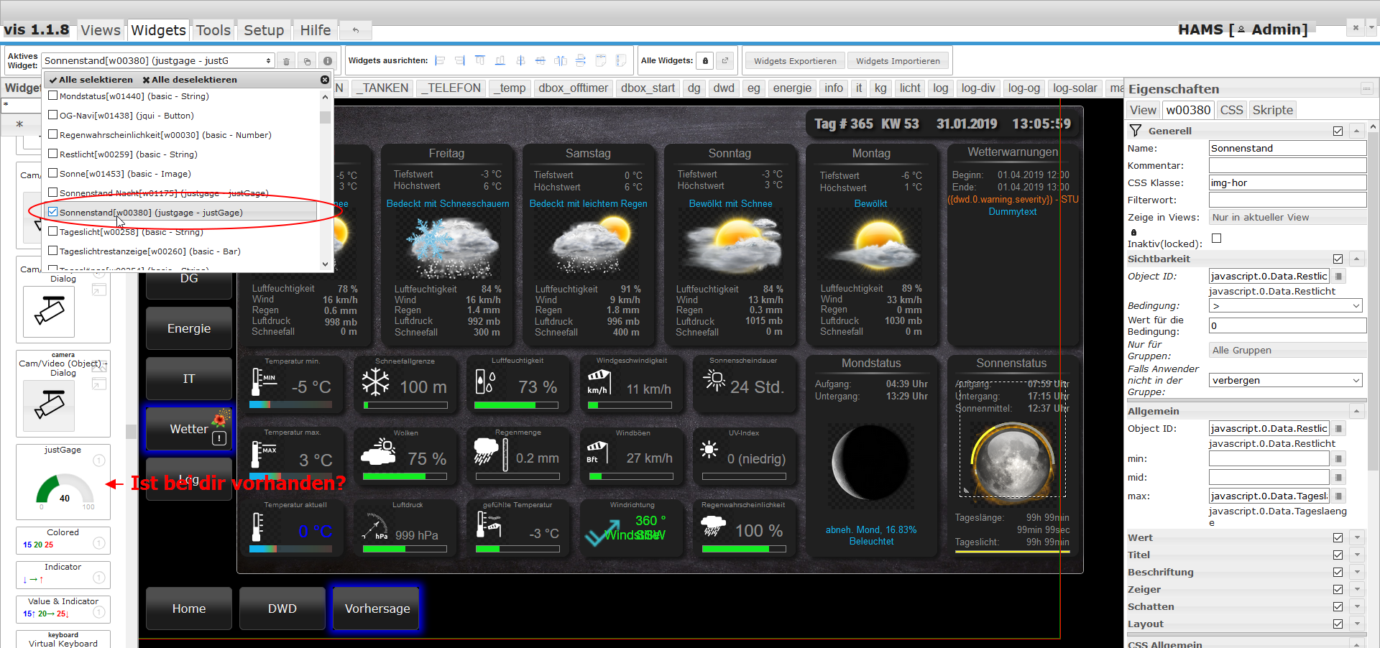Toggle the Inaktiv(locked) checkbox
This screenshot has width=1380, height=648.
coord(1216,238)
